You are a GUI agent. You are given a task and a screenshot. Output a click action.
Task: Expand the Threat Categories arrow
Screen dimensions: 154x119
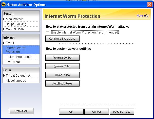pyautogui.click(x=4, y=76)
